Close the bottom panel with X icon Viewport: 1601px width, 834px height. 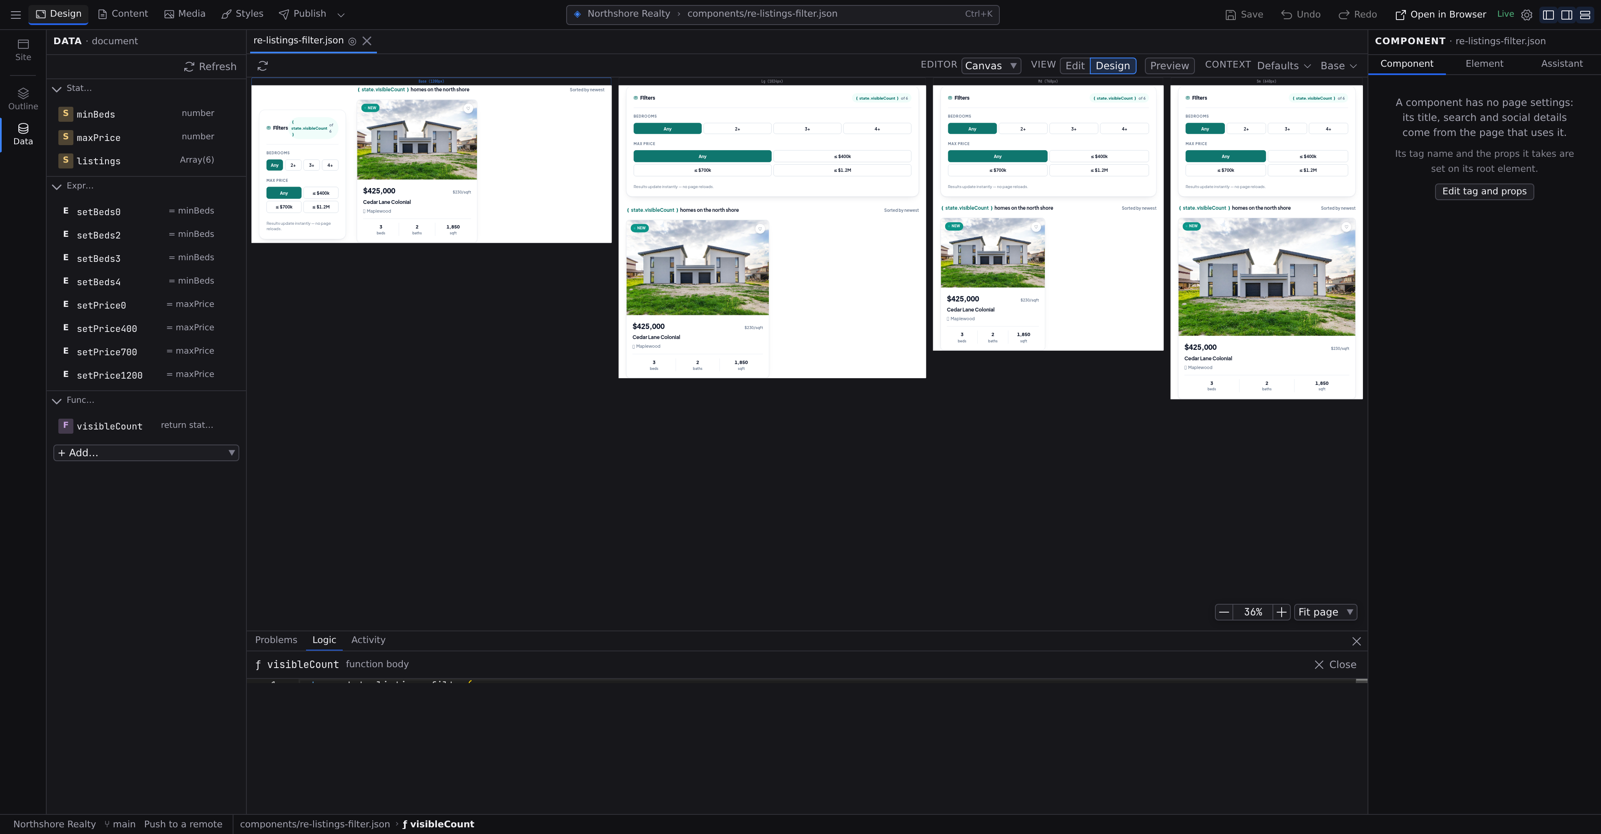point(1356,641)
